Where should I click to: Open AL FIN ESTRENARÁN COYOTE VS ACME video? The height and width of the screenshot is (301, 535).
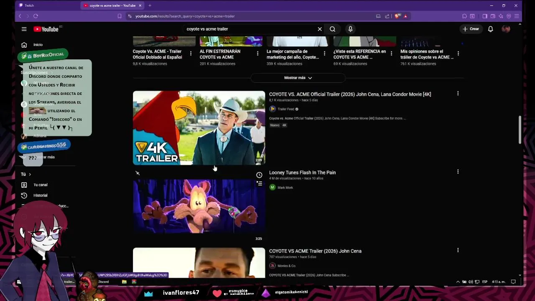(x=220, y=54)
